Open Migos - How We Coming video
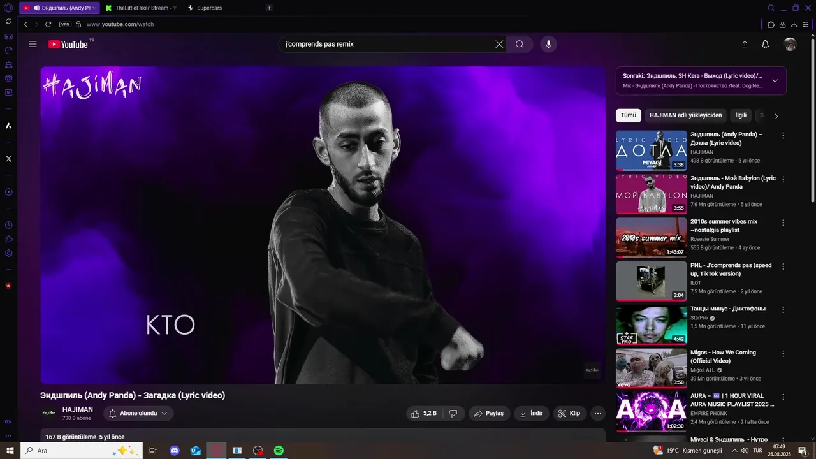 tap(651, 368)
